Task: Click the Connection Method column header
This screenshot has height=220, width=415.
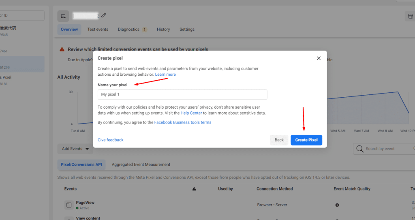Action: tap(274, 189)
